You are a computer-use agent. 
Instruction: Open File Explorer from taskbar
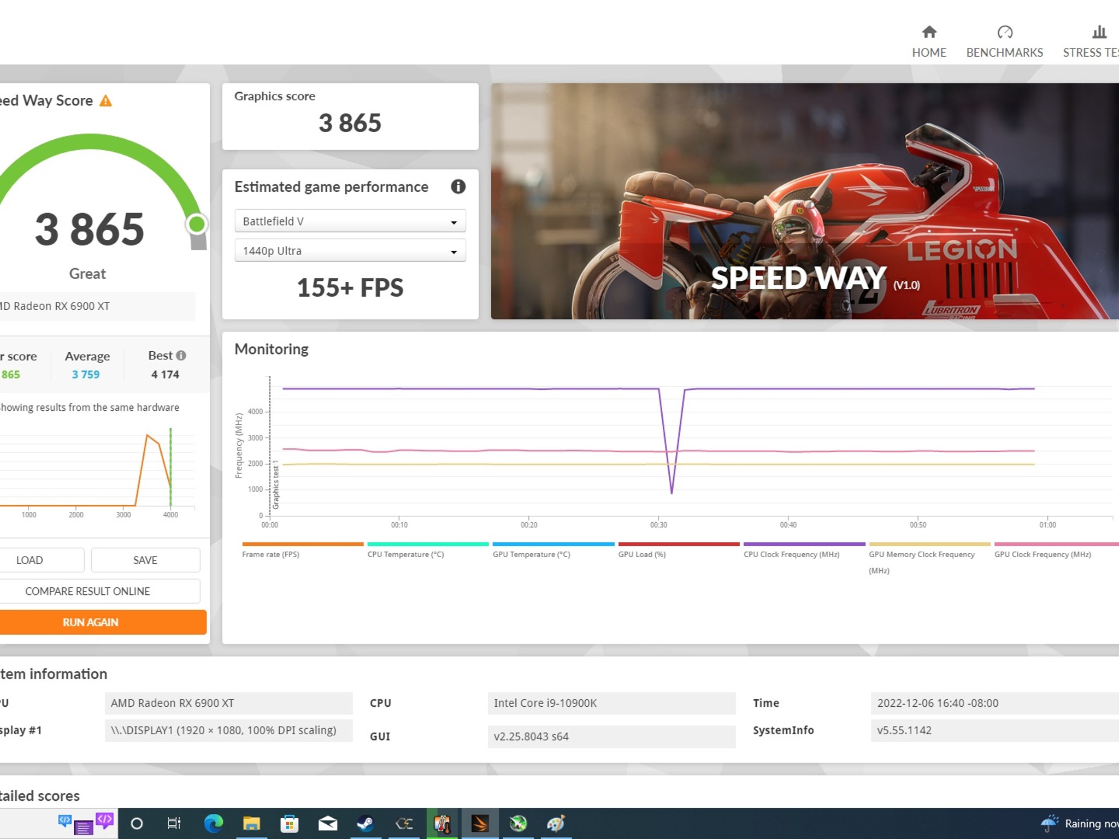pyautogui.click(x=251, y=824)
